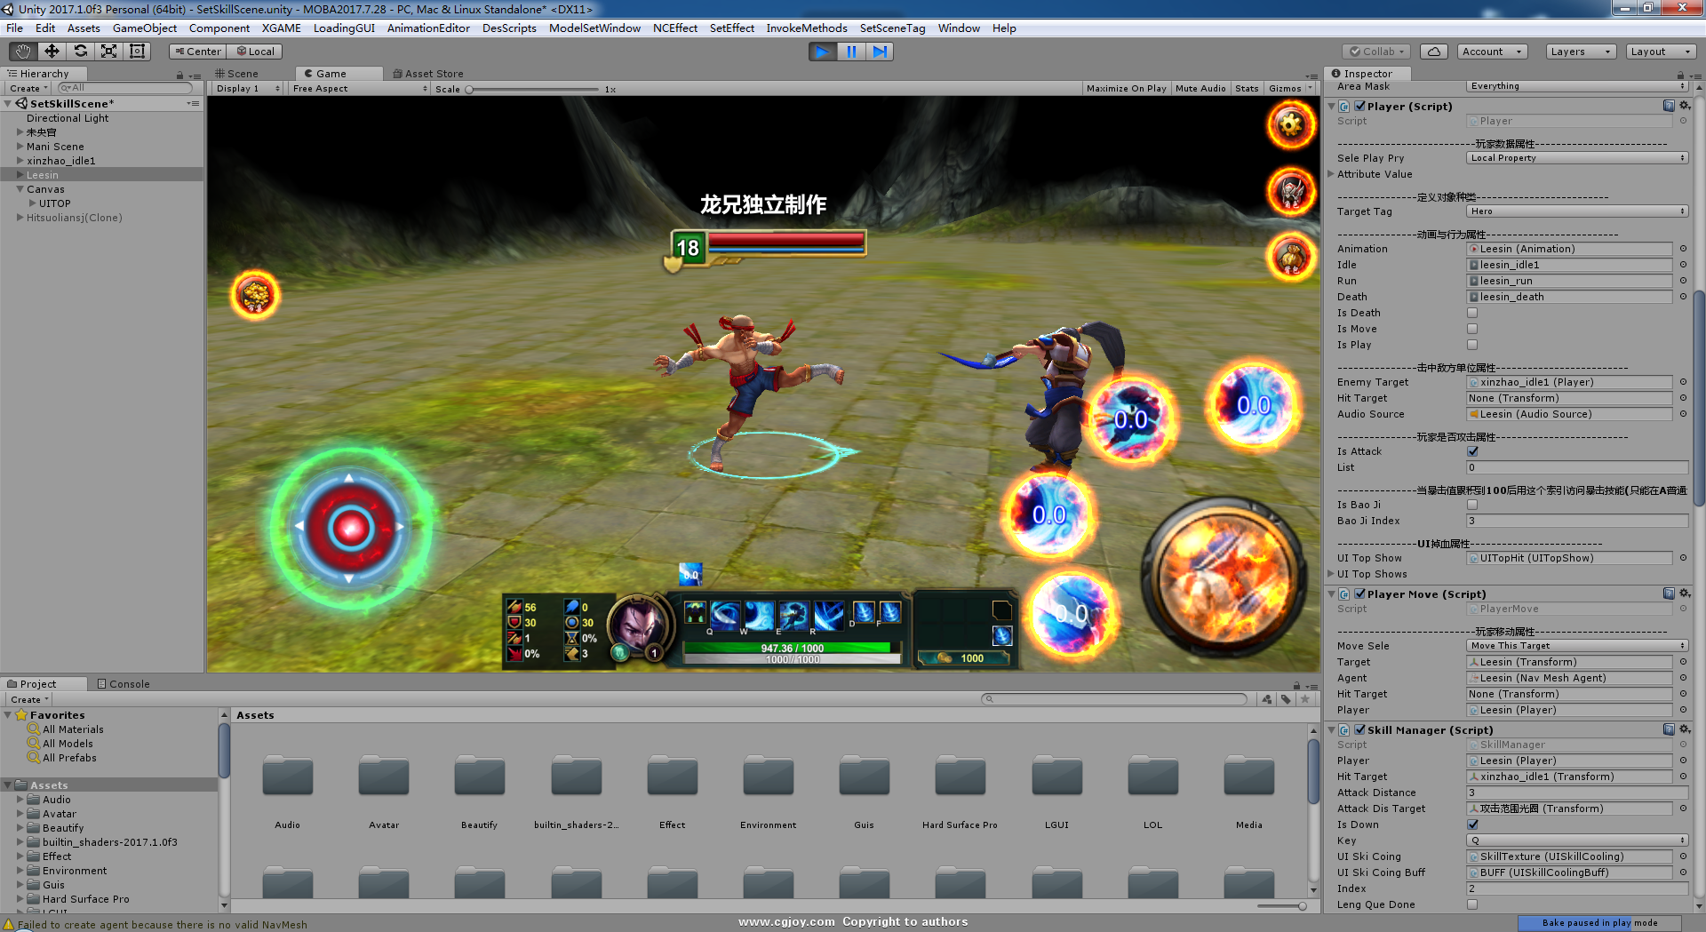Image resolution: width=1706 pixels, height=932 pixels.
Task: Open the Component menu
Action: (x=219, y=28)
